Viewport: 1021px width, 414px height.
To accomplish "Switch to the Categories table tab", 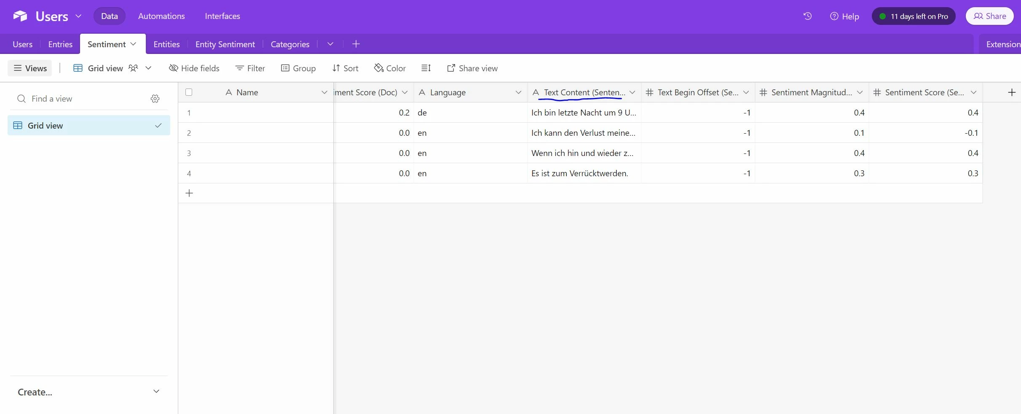I will (290, 44).
